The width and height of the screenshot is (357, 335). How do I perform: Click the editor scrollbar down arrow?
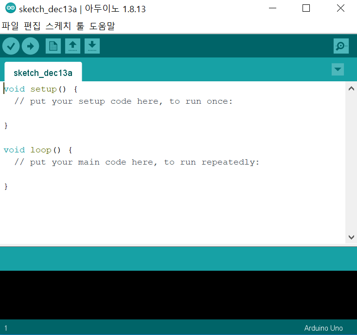coord(351,237)
